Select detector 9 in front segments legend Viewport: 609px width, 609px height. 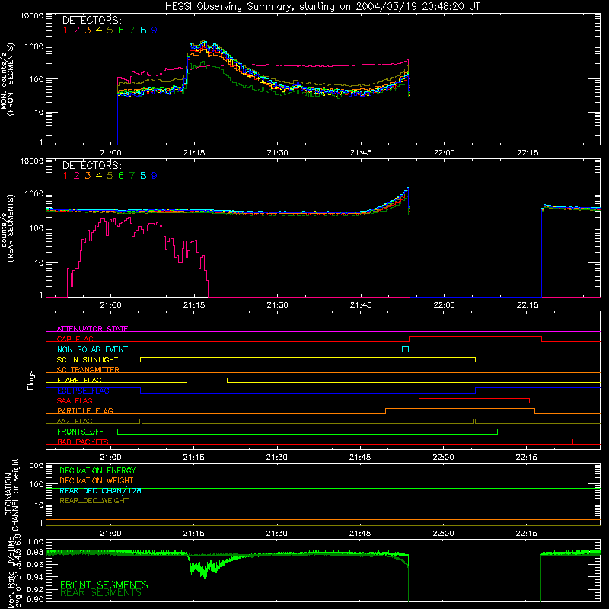tap(155, 30)
